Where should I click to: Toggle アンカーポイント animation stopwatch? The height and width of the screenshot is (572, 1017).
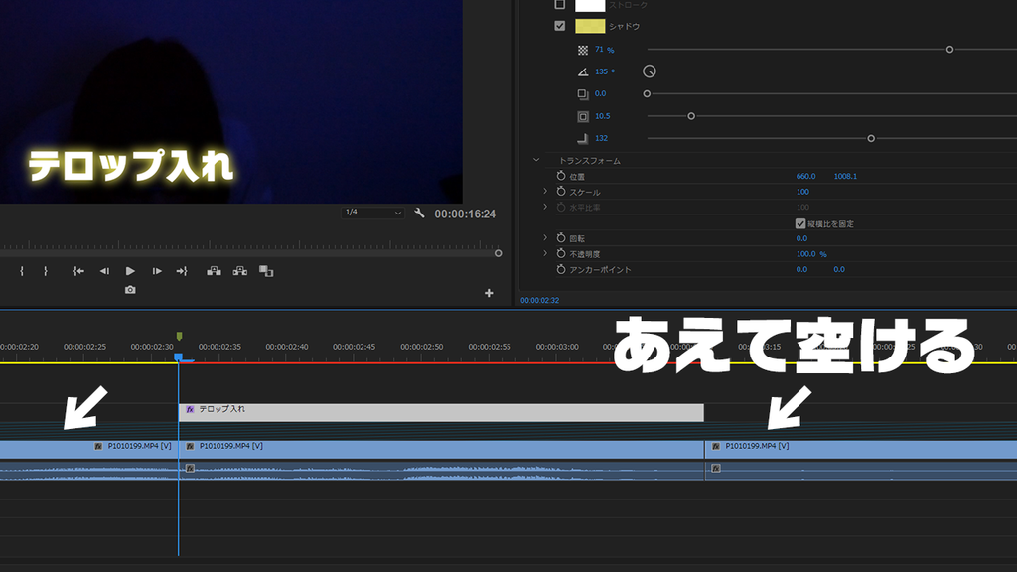561,269
